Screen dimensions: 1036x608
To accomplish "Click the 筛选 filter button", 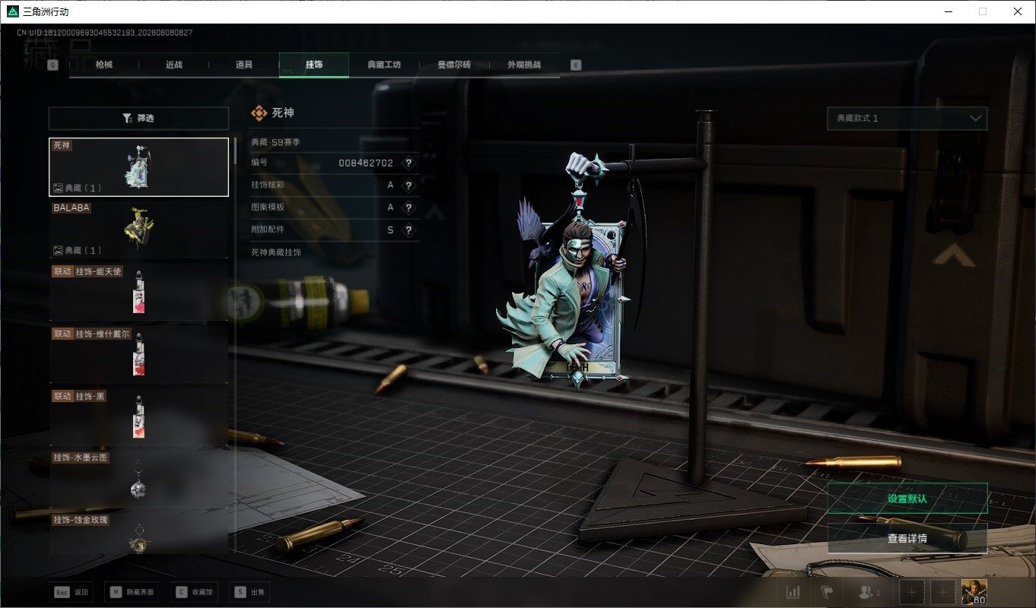I will pos(138,119).
